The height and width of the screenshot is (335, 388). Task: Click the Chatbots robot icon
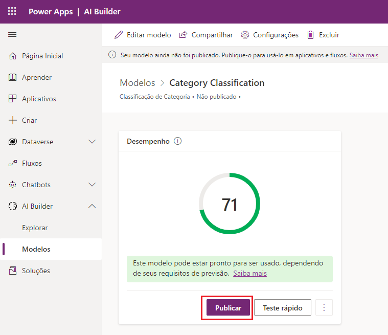13,185
